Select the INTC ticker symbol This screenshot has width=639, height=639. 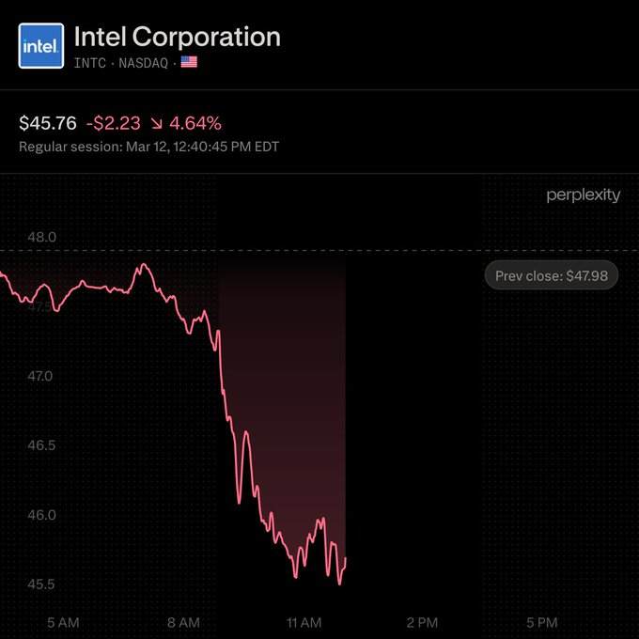coord(89,63)
